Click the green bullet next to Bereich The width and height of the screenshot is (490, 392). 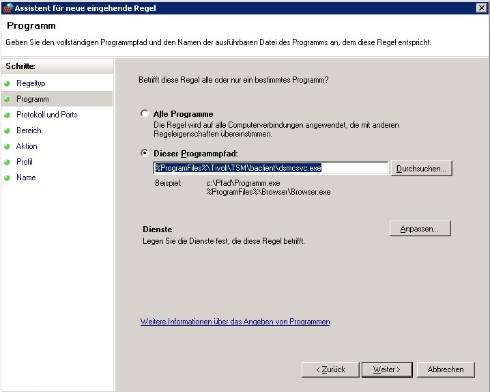(8, 130)
